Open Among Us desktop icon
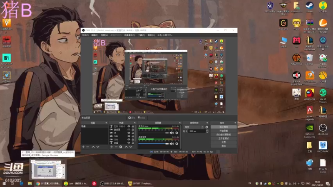Viewport: 333px width, 187px height. [x=309, y=95]
